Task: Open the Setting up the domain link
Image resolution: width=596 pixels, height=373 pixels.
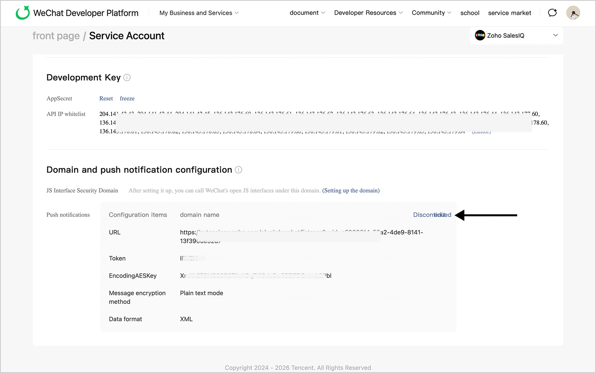Action: tap(351, 190)
